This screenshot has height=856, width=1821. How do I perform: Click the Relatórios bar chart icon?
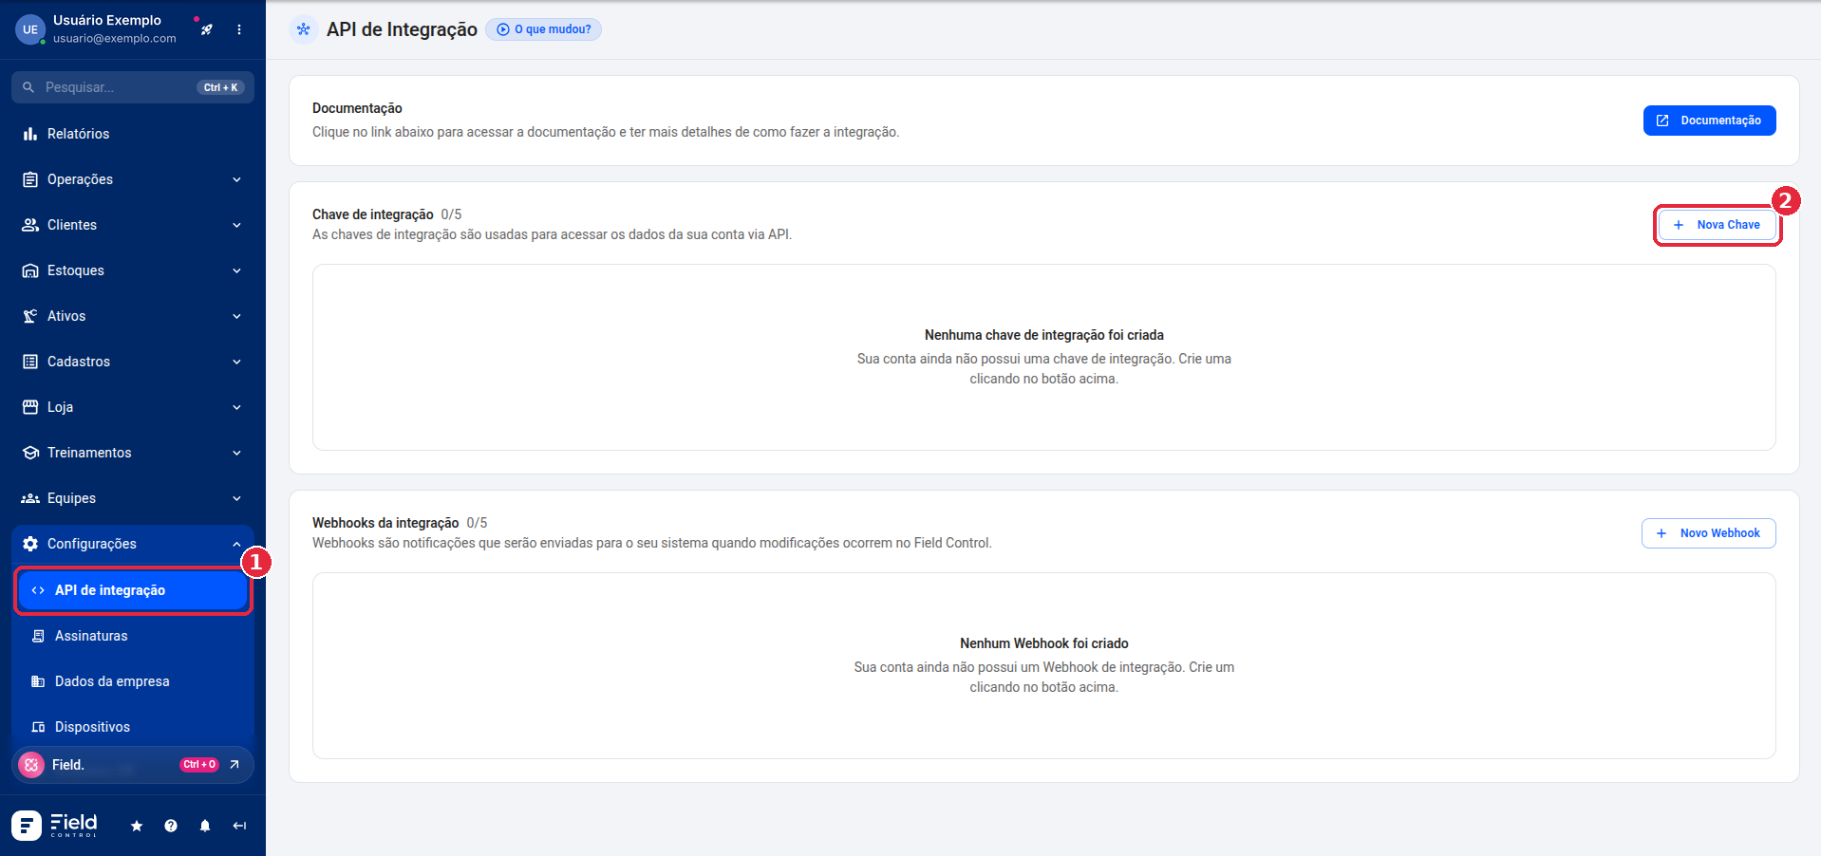coord(30,134)
